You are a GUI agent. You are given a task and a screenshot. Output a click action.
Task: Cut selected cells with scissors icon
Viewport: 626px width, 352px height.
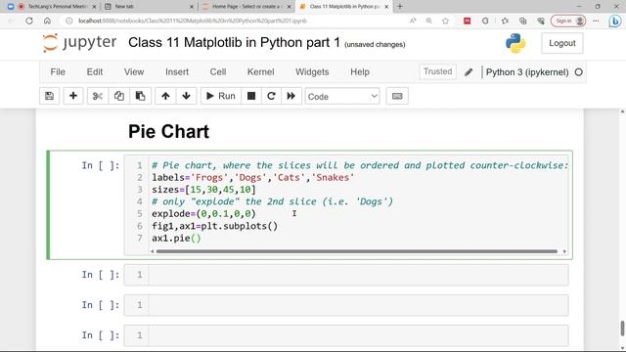(98, 96)
